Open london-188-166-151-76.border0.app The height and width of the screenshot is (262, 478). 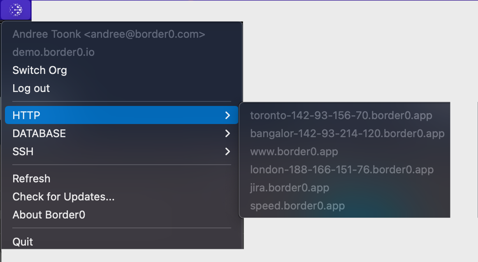click(x=342, y=170)
